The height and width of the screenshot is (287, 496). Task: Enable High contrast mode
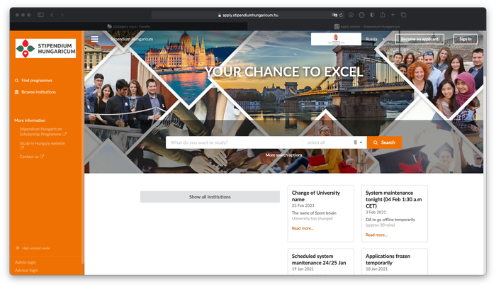pyautogui.click(x=35, y=248)
